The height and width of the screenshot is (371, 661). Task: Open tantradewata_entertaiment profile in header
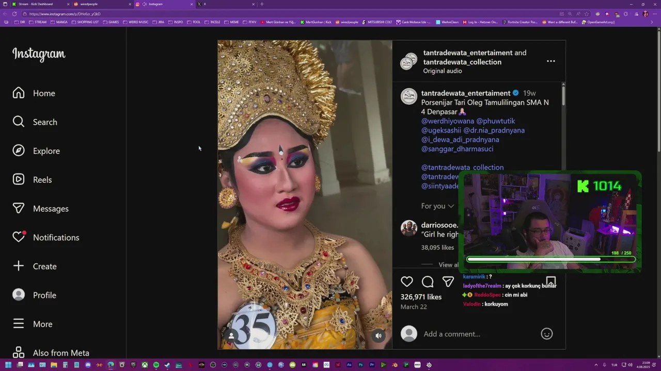click(x=468, y=53)
